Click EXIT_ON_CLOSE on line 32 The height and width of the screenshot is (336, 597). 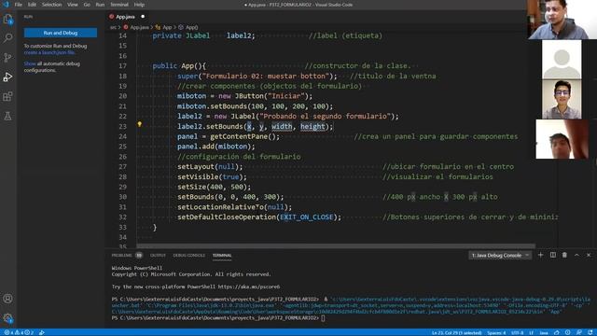[x=307, y=217]
